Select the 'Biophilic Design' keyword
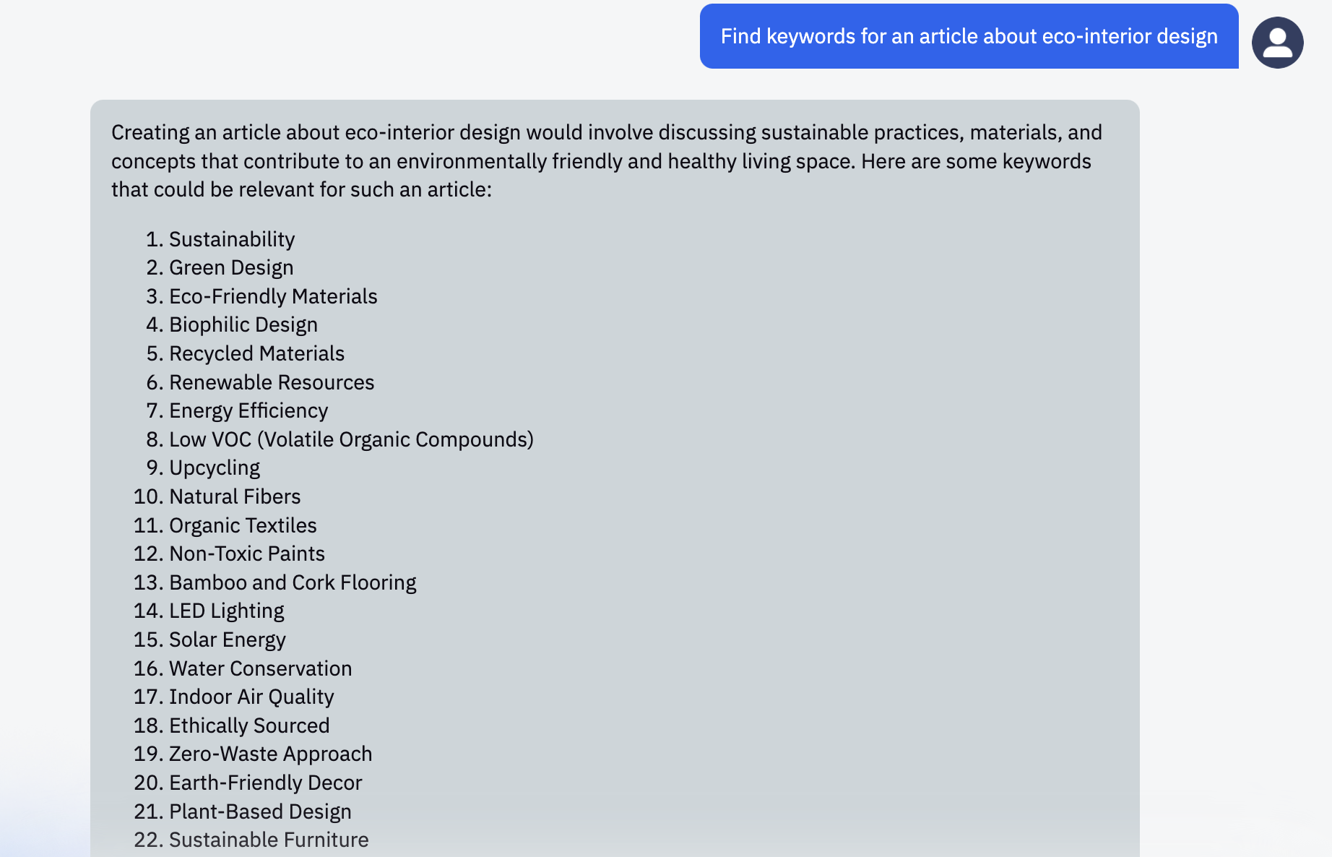Screen dimensions: 1332x857 point(243,325)
